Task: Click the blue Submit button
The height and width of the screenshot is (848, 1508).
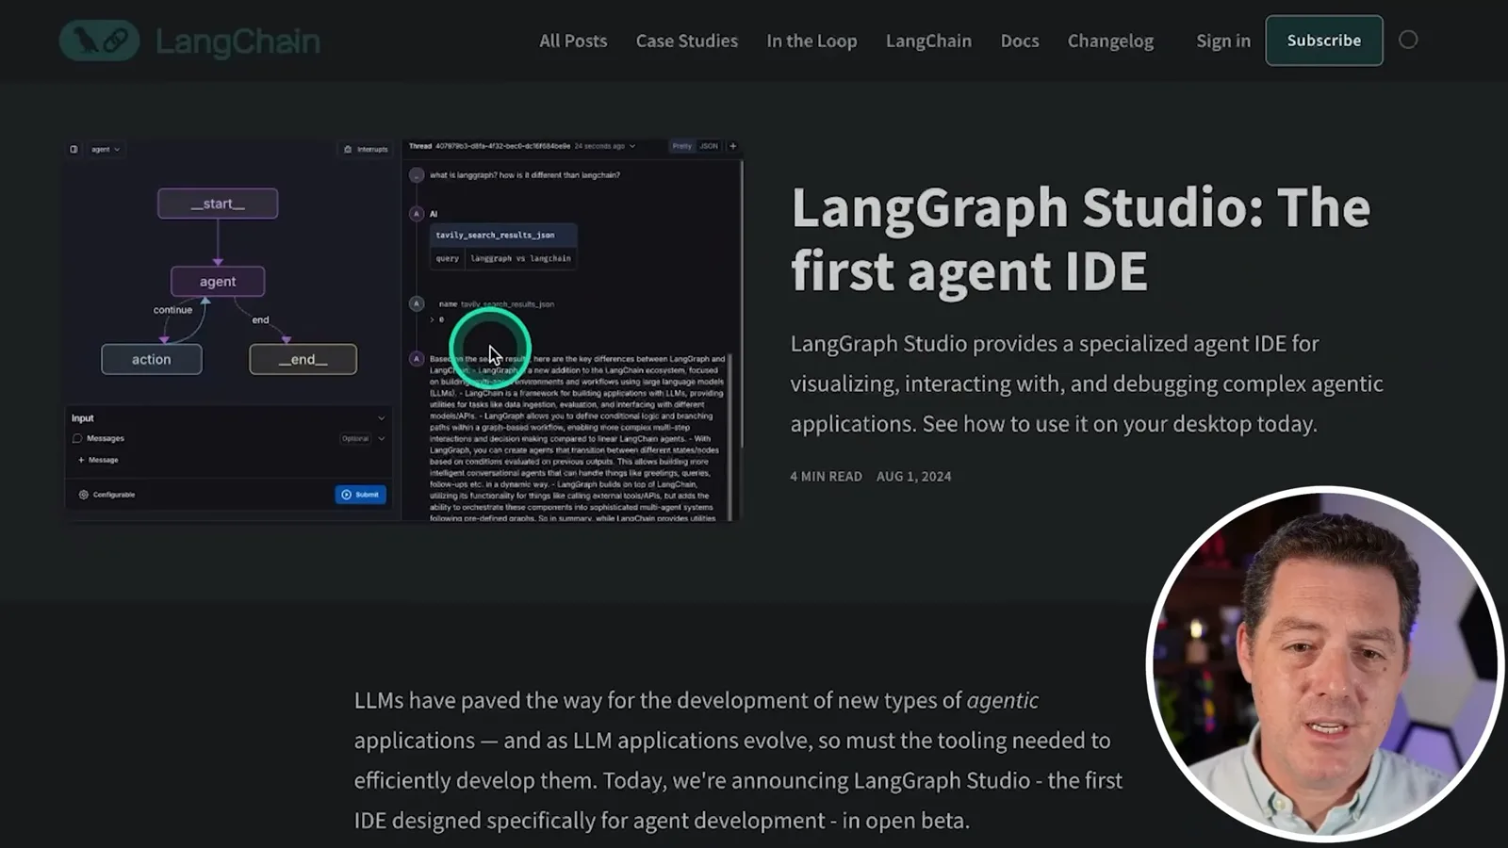Action: [x=360, y=495]
